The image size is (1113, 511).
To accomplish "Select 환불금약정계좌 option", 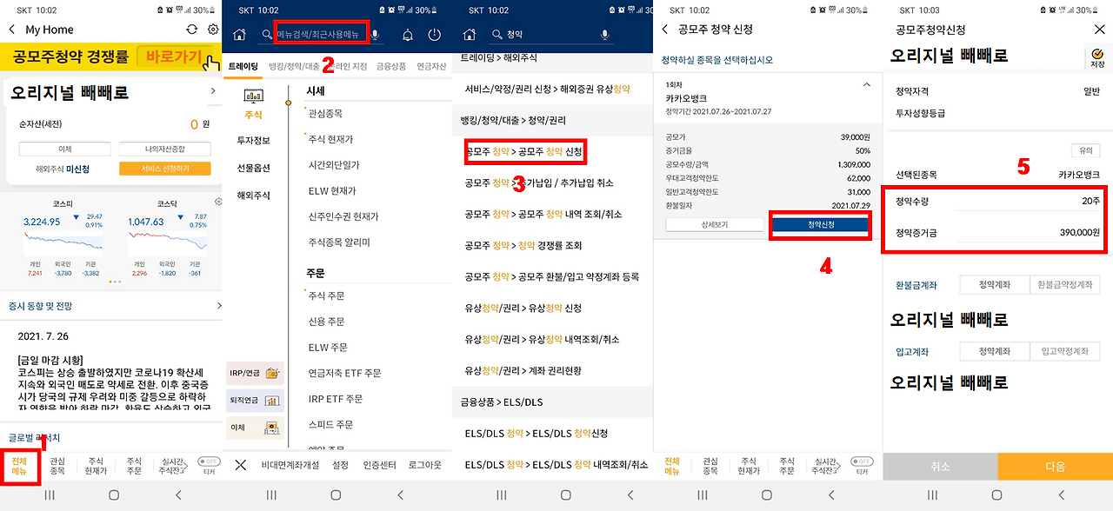I will 1064,285.
